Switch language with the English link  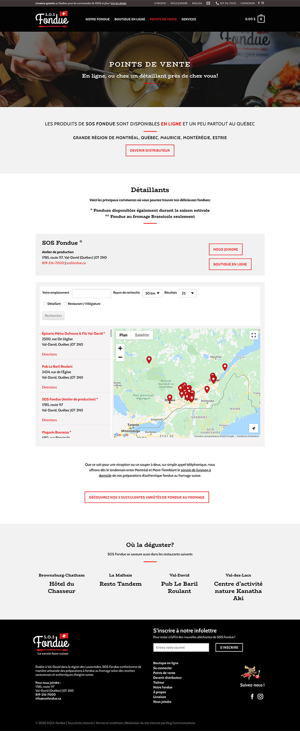[197, 3]
